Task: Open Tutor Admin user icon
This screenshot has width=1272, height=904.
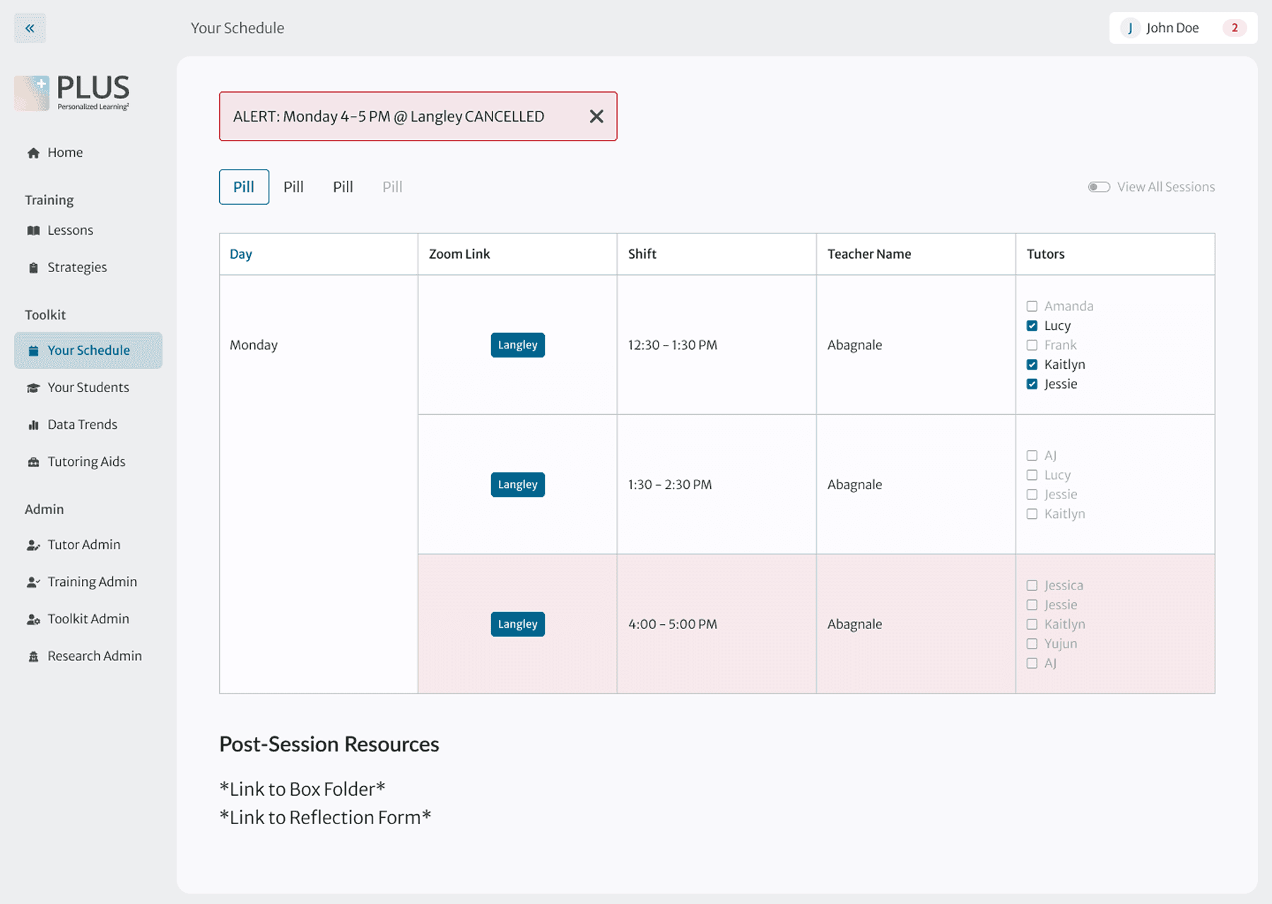Action: pyautogui.click(x=33, y=545)
